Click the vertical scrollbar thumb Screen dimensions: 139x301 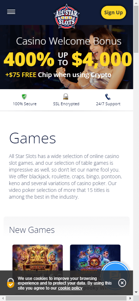[x=136, y=26]
